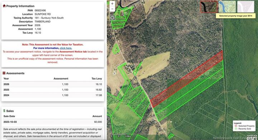Click the house icon beside Property Information
This screenshot has width=258, height=140.
[x=4, y=6]
